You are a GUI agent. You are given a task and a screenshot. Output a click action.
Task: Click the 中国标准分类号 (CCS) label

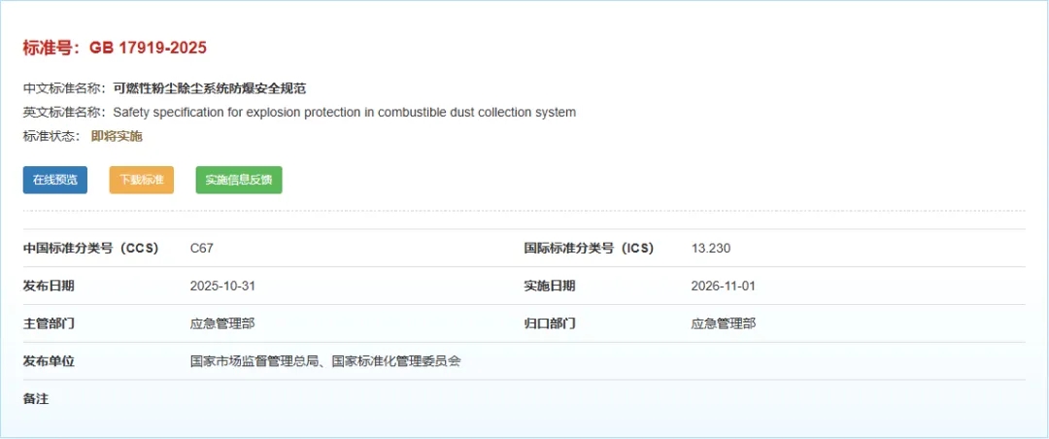click(90, 248)
